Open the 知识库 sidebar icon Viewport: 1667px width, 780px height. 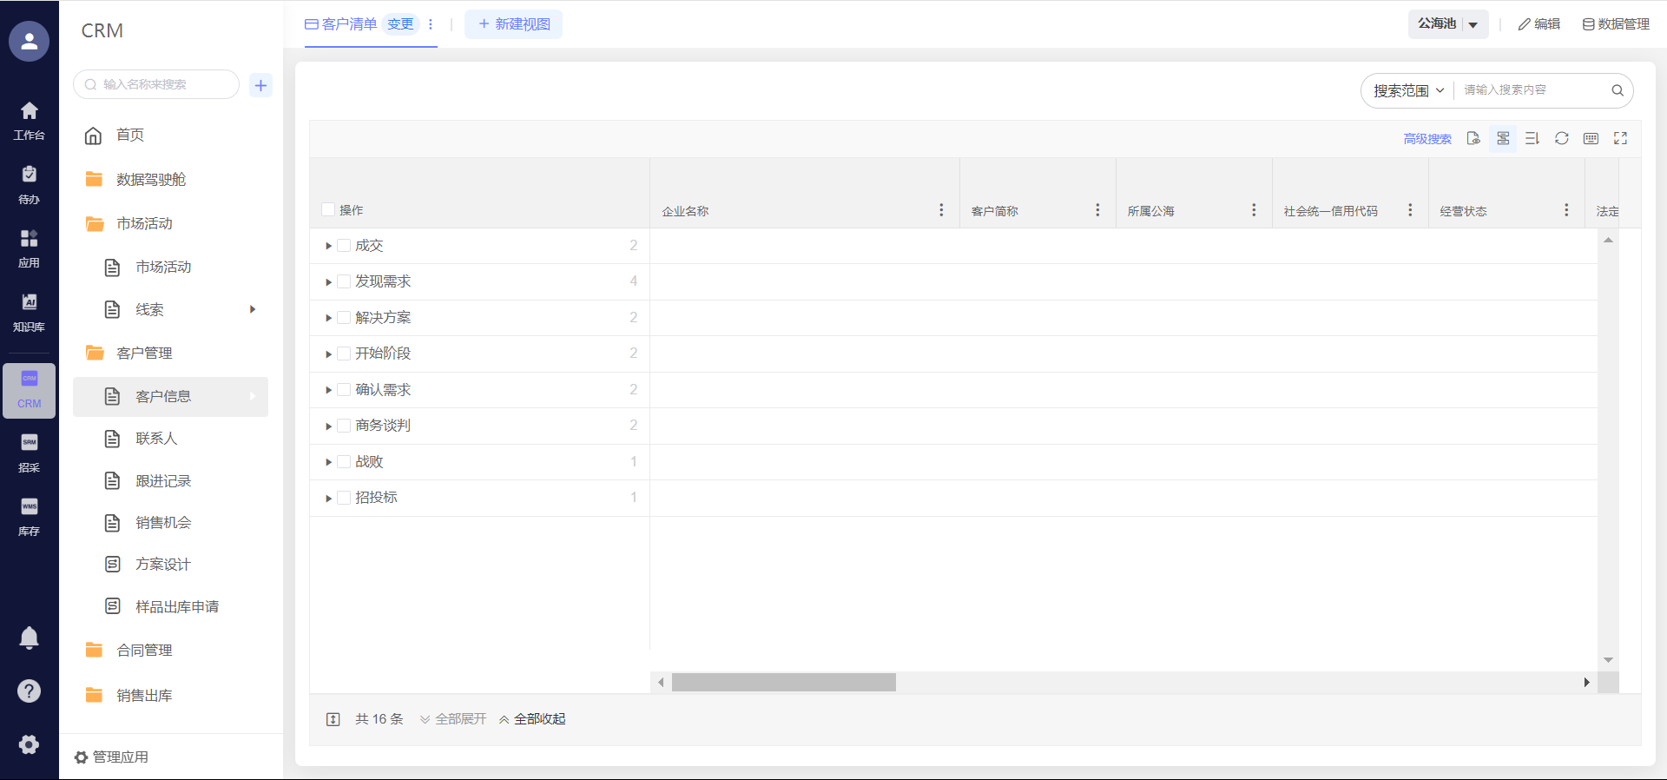click(x=29, y=312)
